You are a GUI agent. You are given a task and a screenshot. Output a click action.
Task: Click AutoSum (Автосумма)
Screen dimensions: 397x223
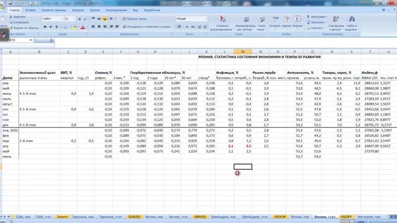coord(317,17)
